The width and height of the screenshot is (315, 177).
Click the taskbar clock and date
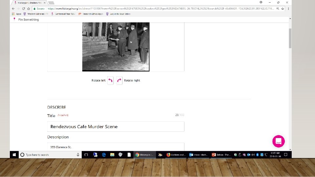click(x=275, y=155)
